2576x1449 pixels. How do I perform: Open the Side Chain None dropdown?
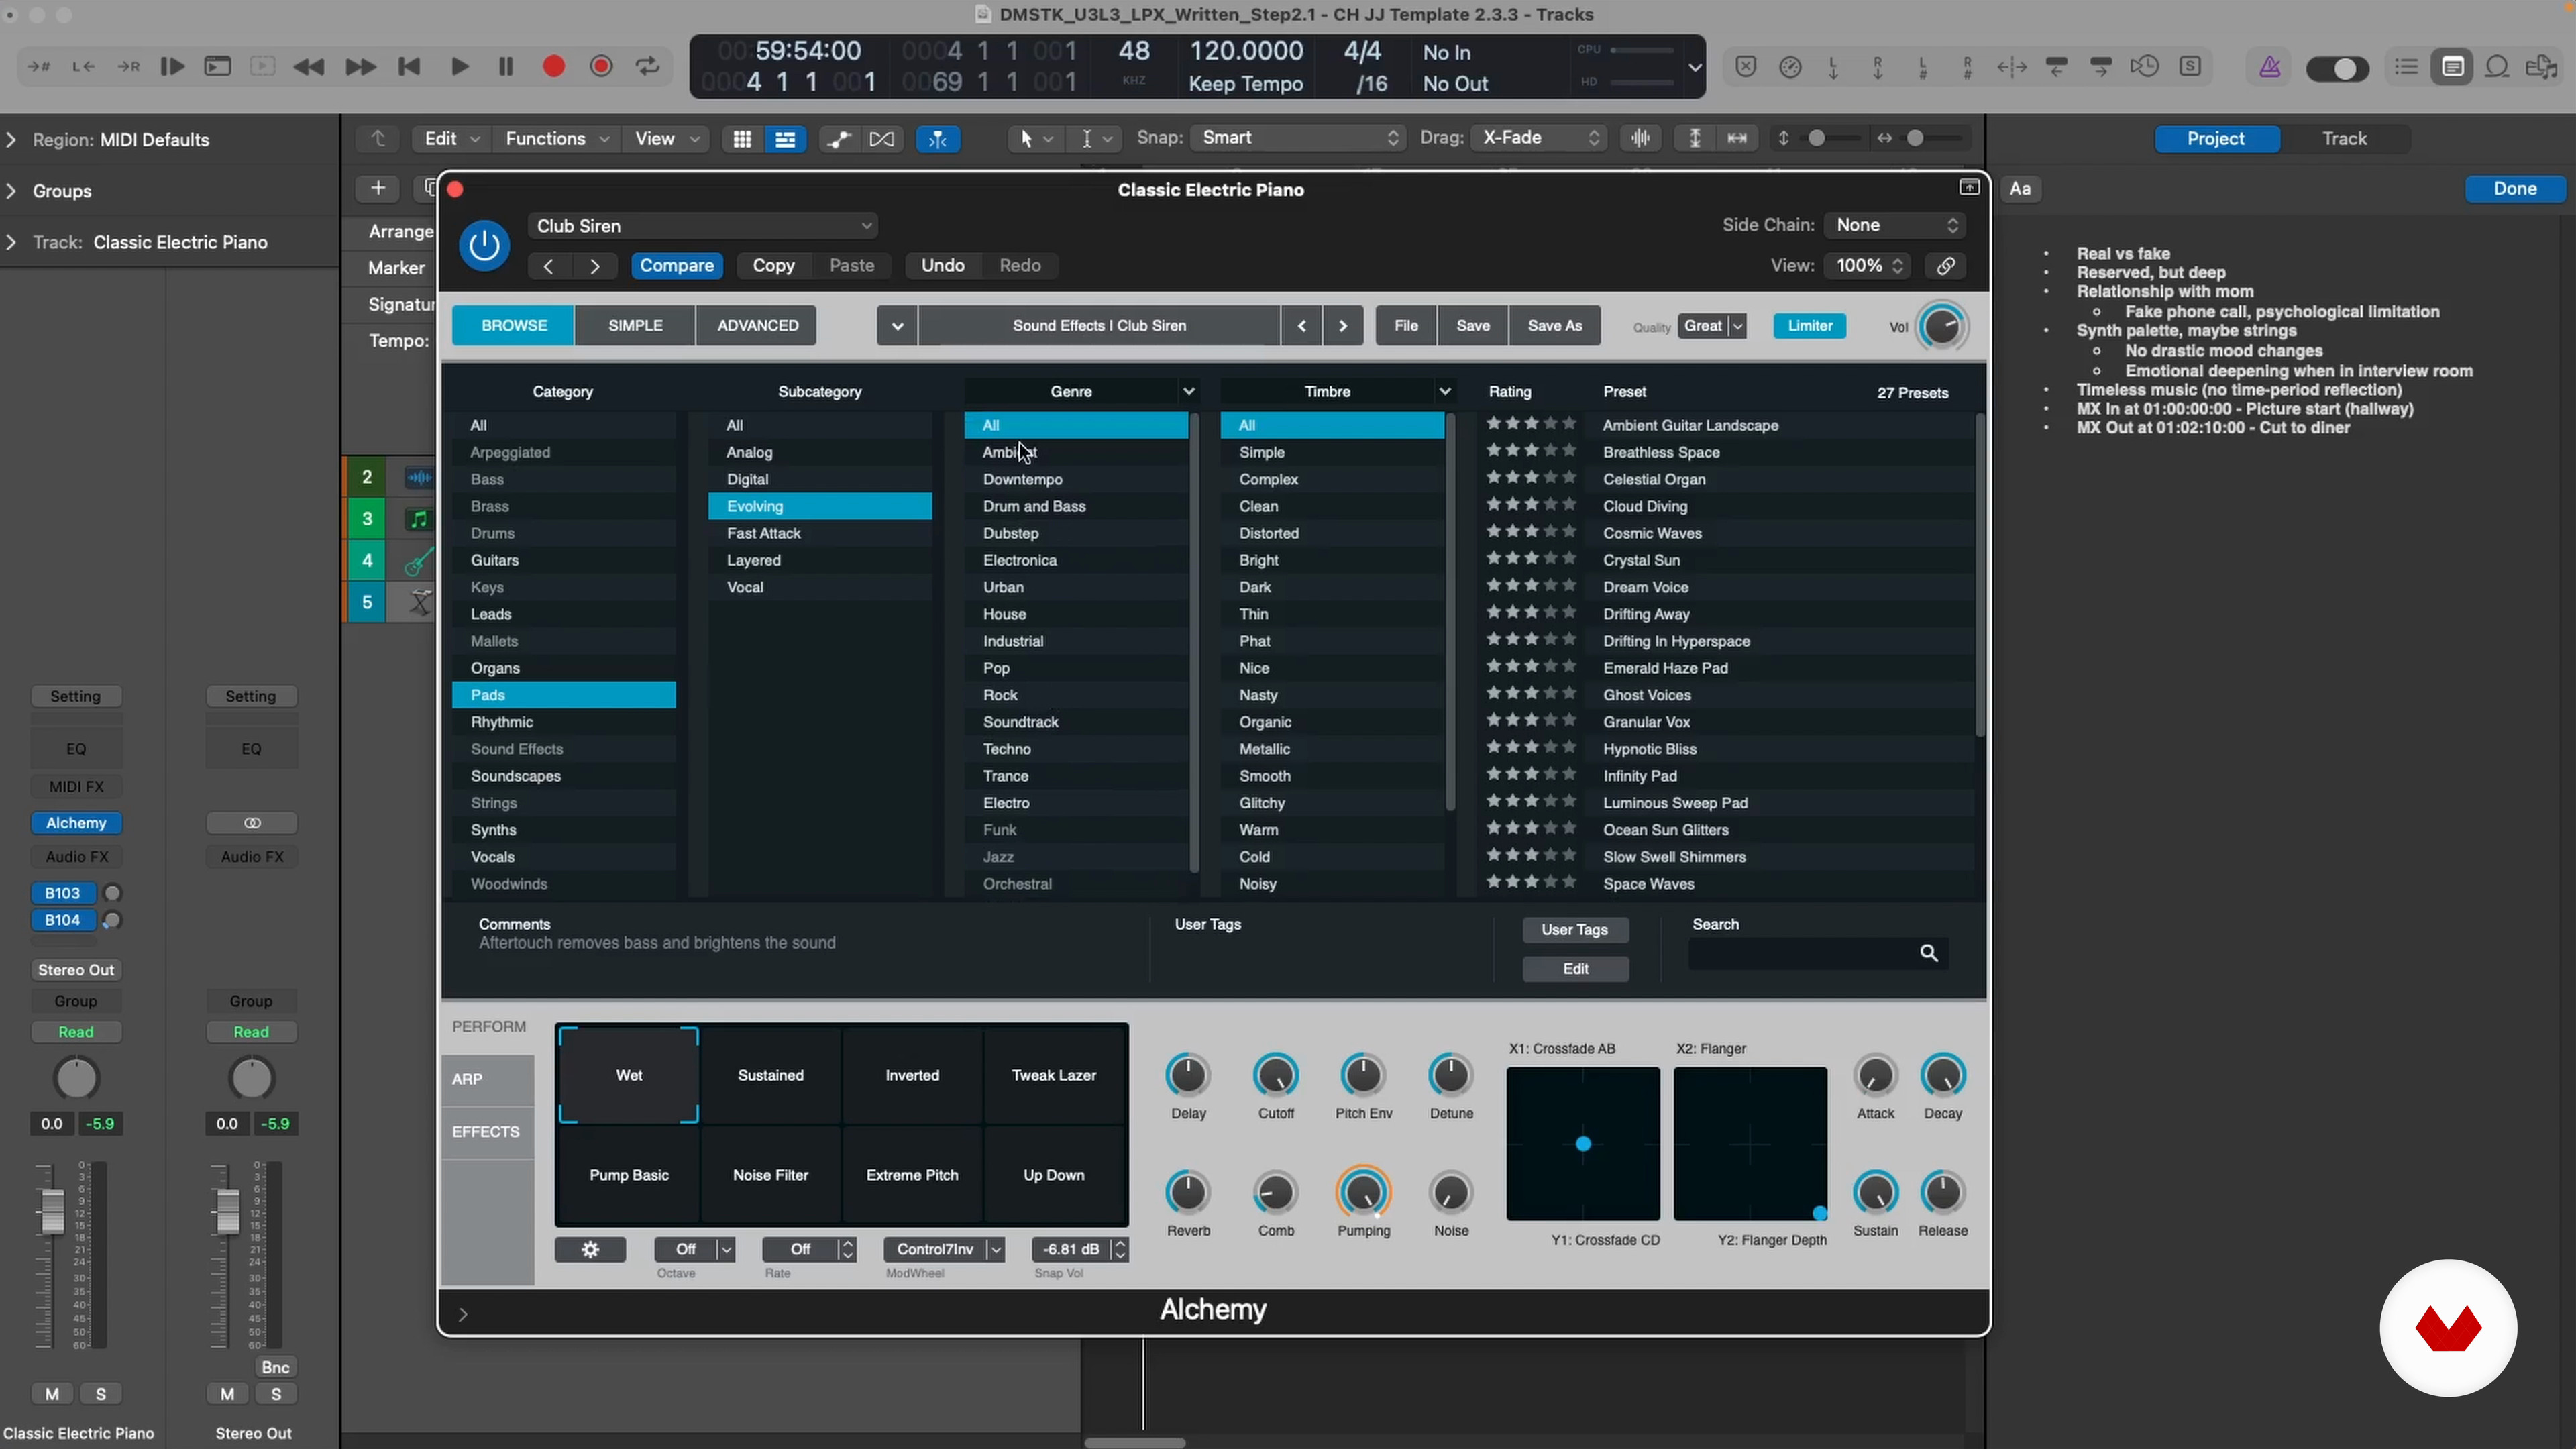point(1895,225)
